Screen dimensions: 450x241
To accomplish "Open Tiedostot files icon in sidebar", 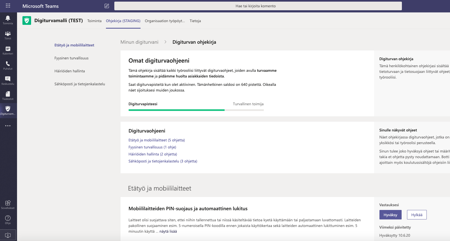I will (8, 96).
